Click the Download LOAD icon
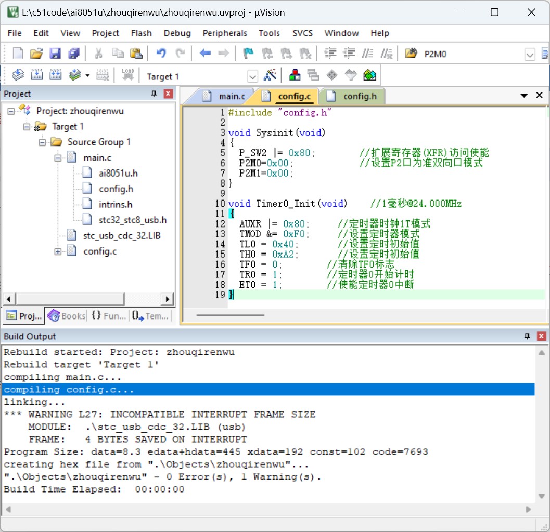This screenshot has height=532, width=550. (x=128, y=75)
